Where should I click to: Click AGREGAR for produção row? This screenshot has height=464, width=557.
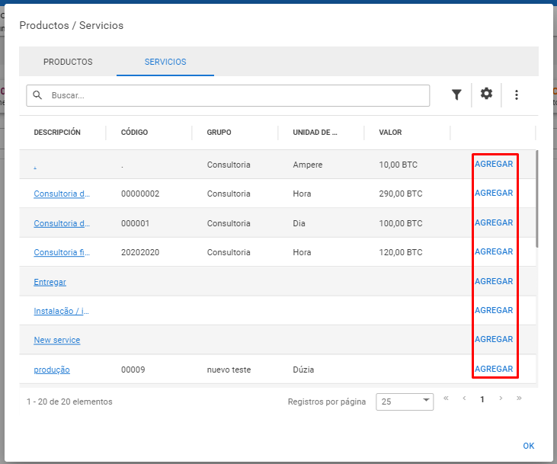(x=494, y=369)
